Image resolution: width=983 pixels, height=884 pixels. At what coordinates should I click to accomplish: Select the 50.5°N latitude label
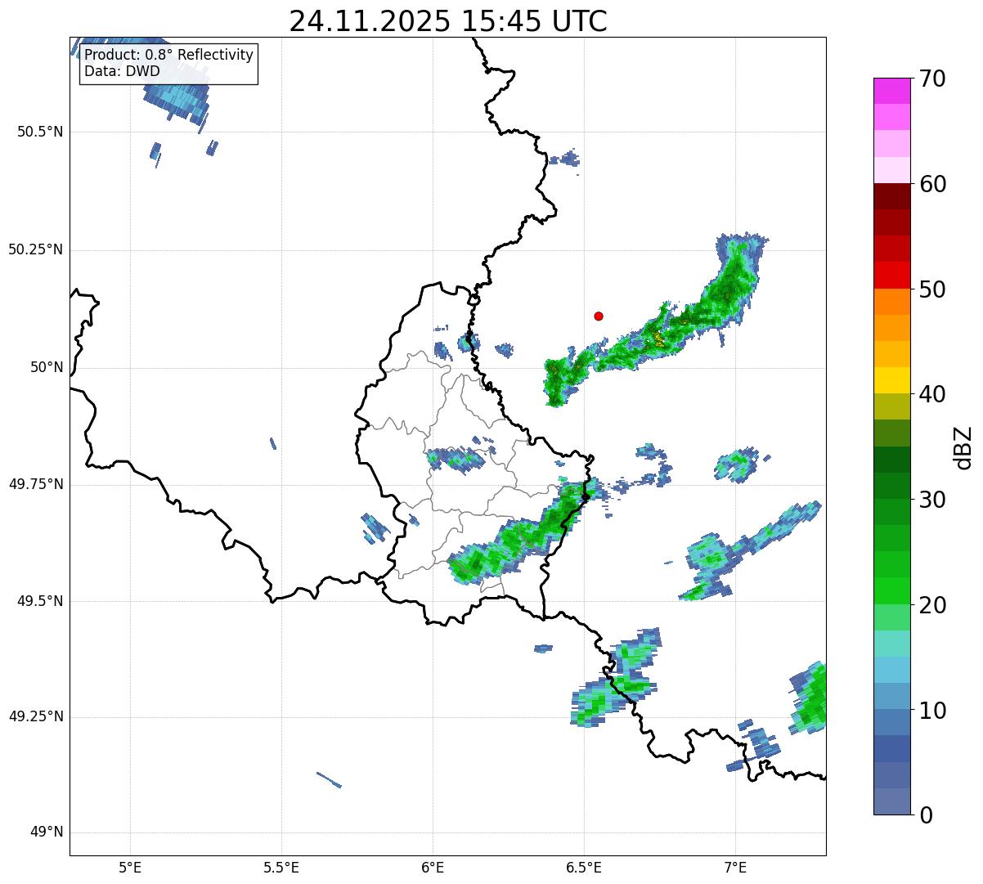tap(39, 132)
